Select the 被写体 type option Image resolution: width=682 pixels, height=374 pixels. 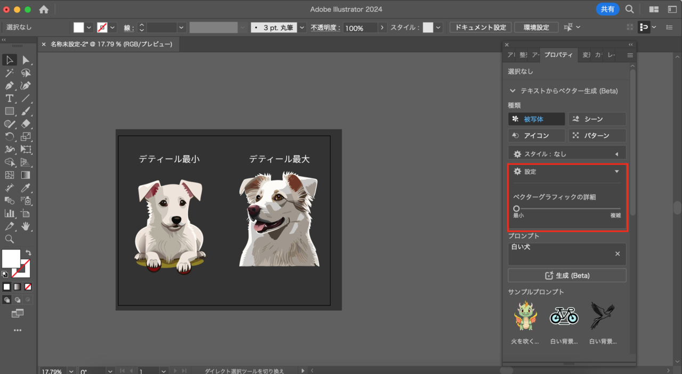[x=536, y=119]
